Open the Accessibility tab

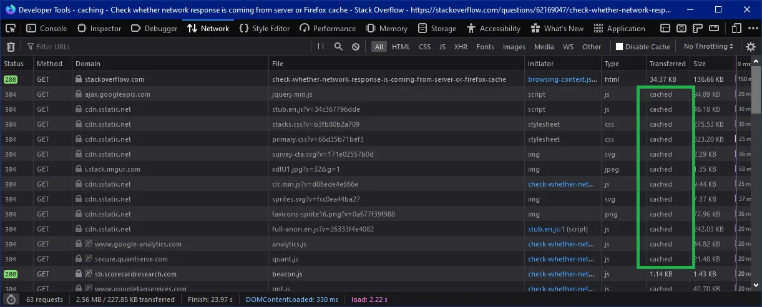click(492, 29)
